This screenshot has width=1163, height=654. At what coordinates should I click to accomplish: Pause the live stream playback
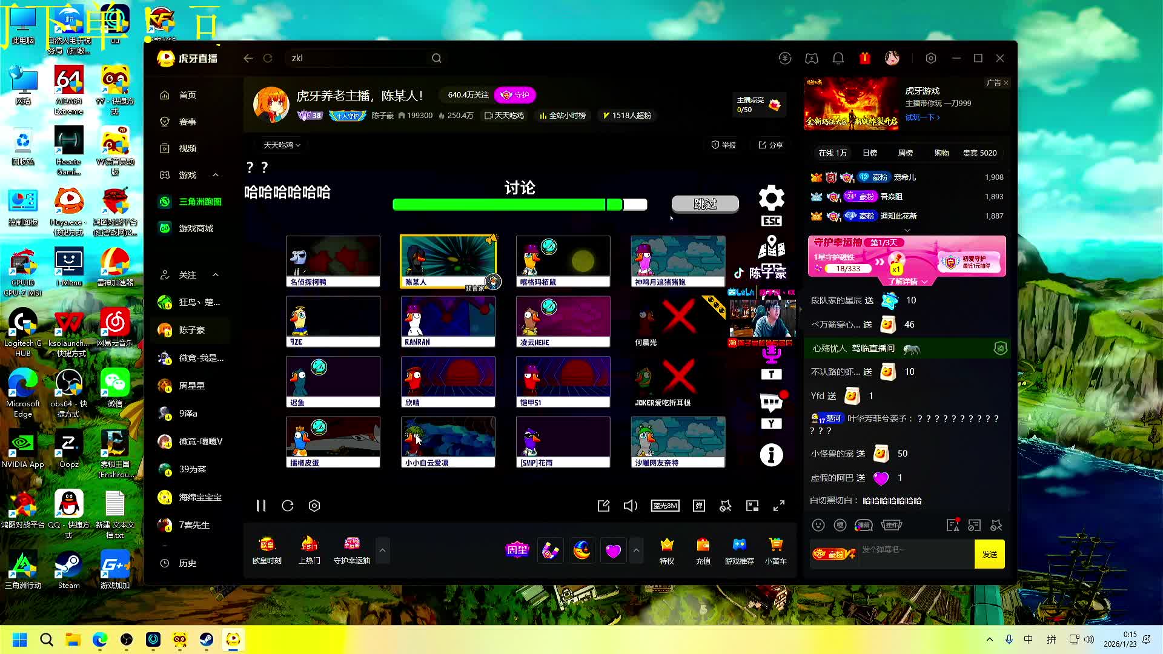(x=261, y=506)
